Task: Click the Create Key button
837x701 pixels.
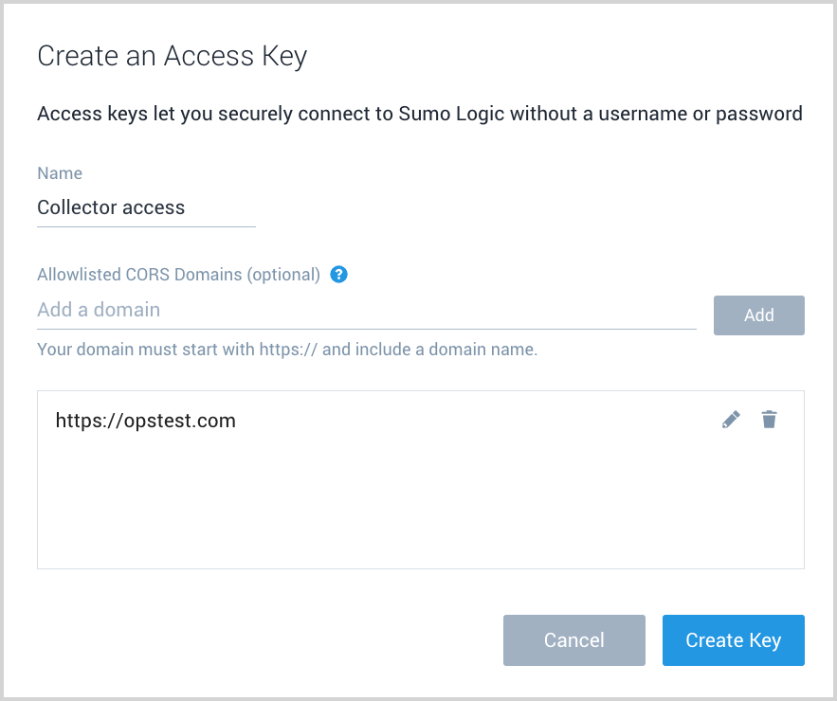Action: tap(733, 640)
